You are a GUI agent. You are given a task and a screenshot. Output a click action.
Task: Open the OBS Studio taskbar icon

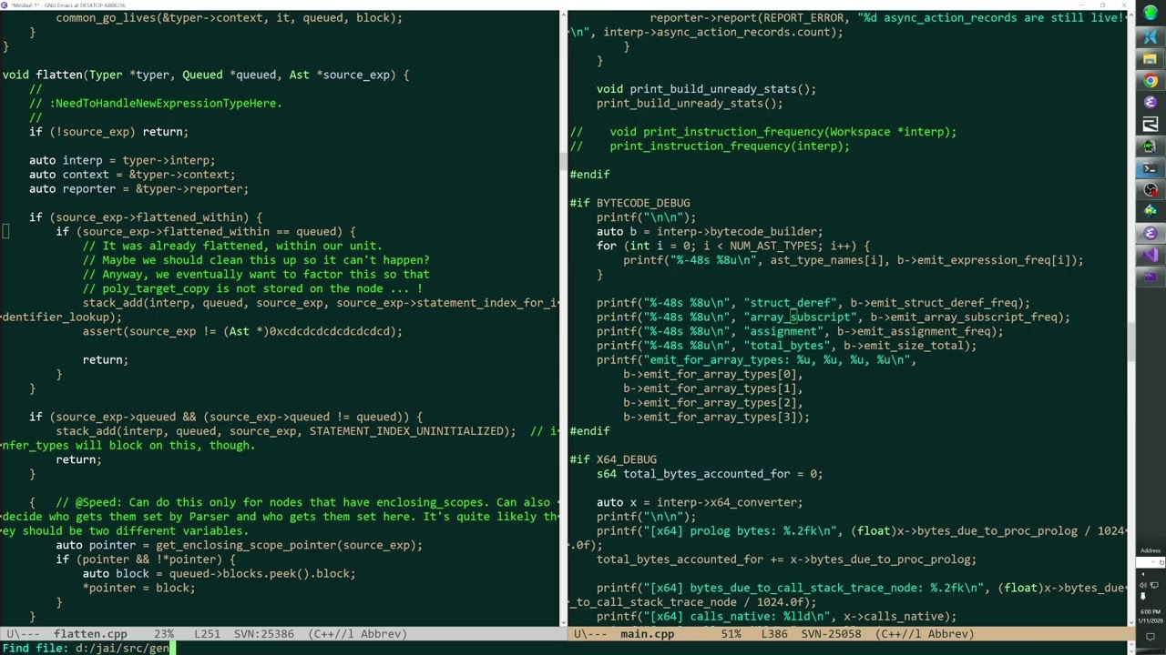[1150, 189]
